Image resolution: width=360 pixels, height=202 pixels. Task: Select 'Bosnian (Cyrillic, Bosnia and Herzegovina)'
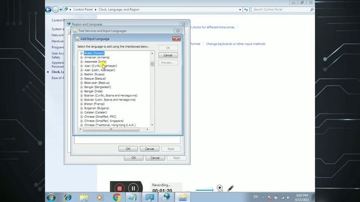111,95
